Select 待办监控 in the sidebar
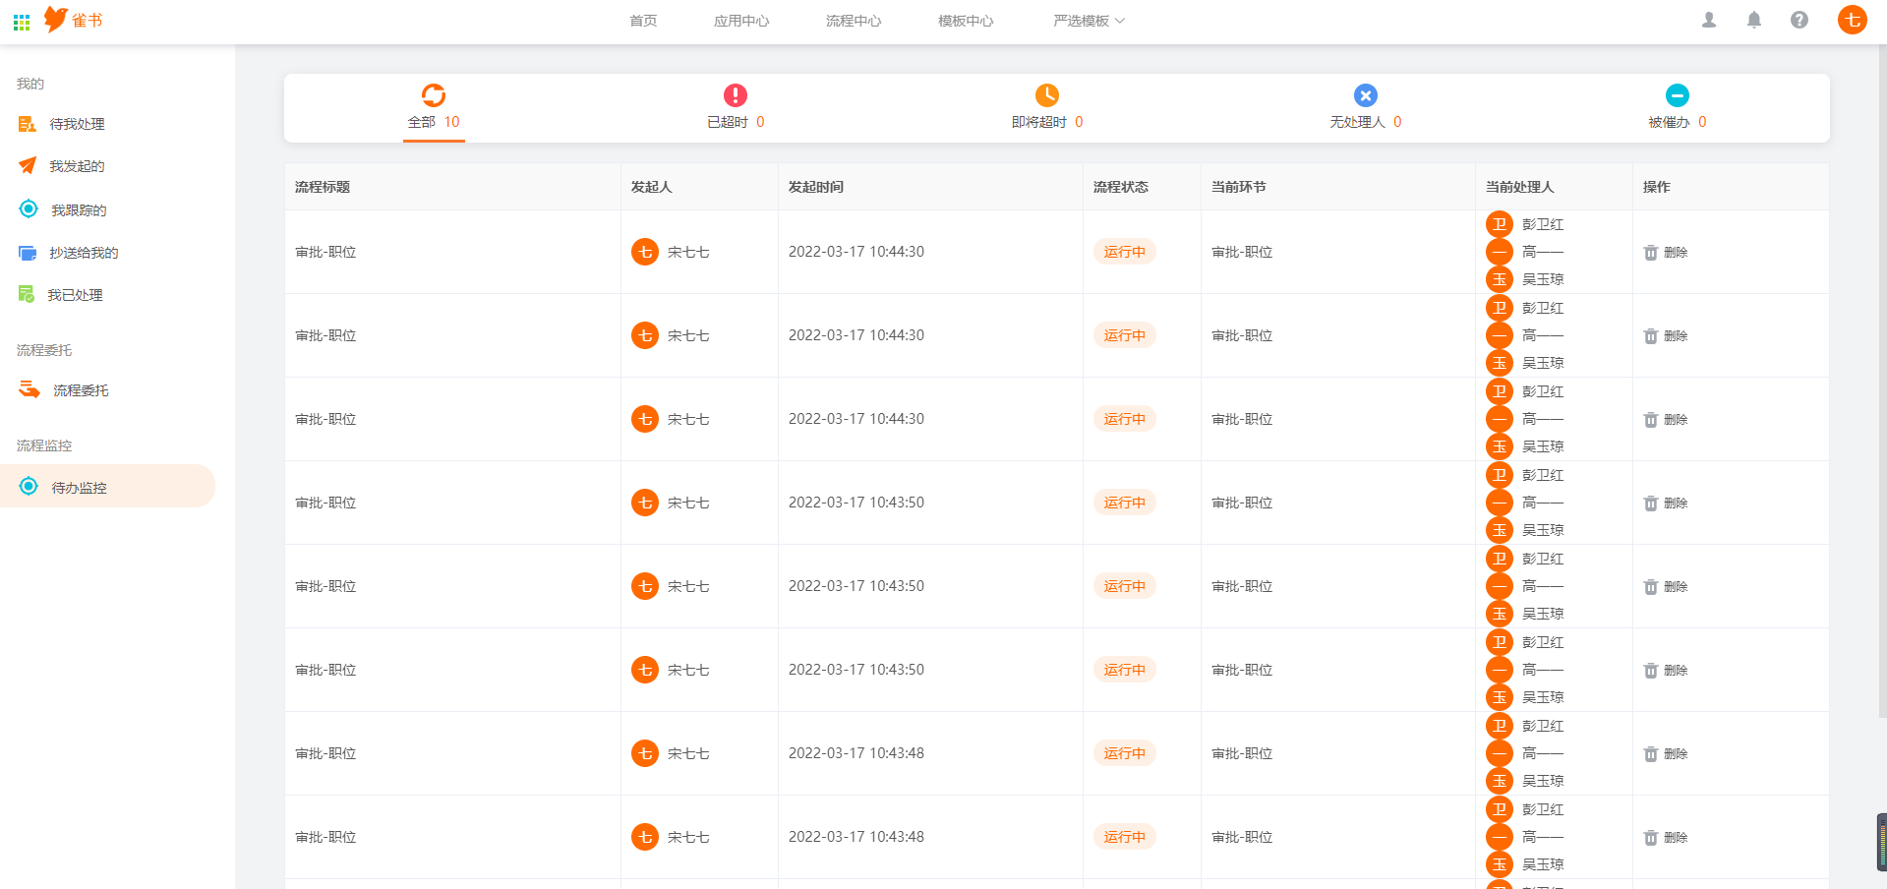The width and height of the screenshot is (1887, 889). click(108, 487)
